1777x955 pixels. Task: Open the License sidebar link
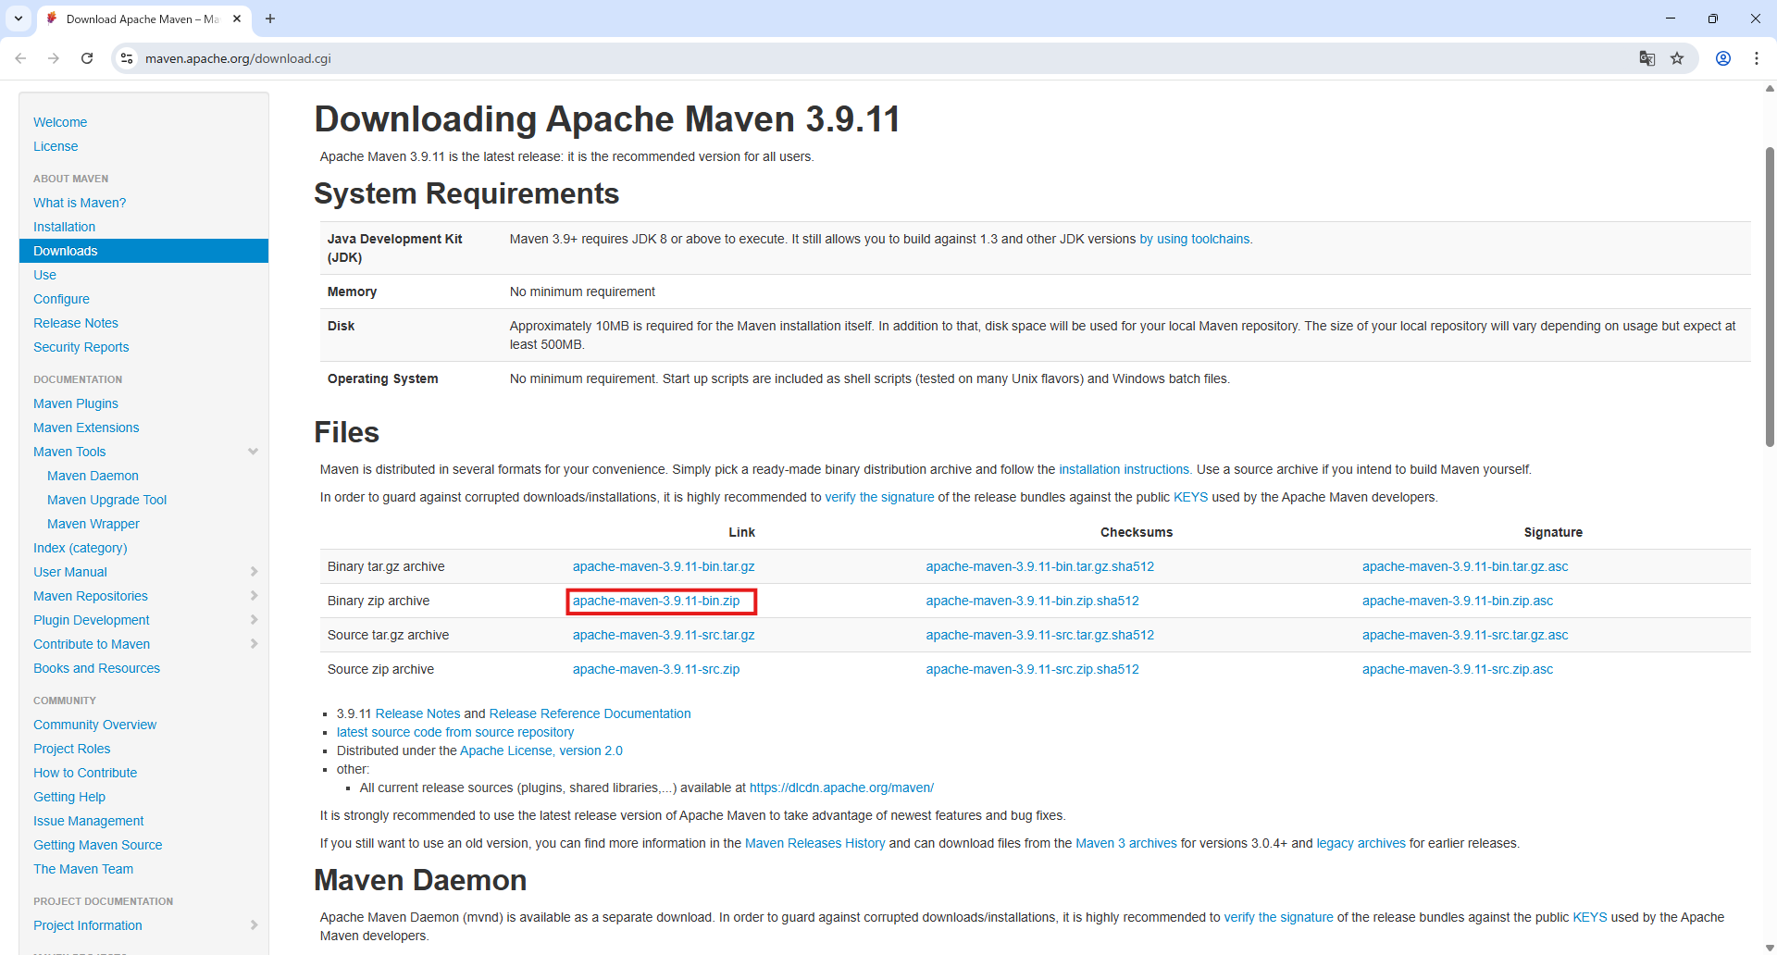56,146
